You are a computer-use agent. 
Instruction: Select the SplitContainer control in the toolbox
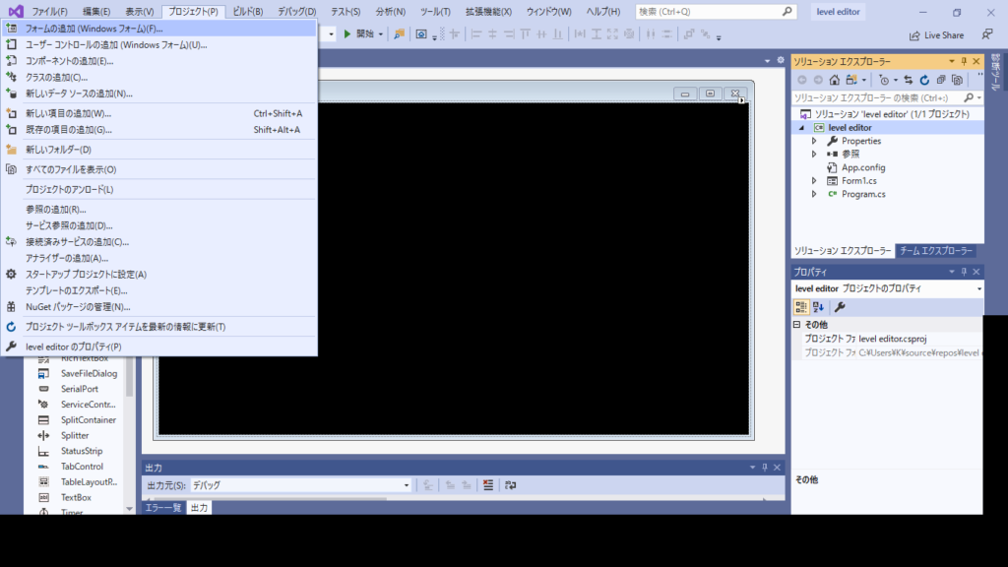click(89, 420)
